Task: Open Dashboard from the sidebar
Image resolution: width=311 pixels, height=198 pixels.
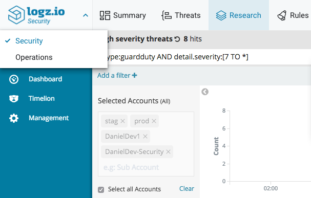Action: [x=46, y=79]
